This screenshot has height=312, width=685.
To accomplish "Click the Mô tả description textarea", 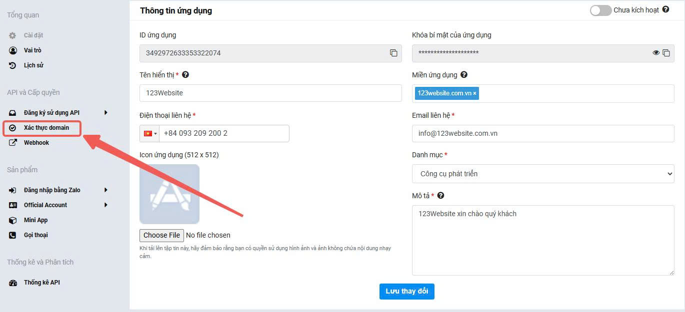I will point(543,240).
